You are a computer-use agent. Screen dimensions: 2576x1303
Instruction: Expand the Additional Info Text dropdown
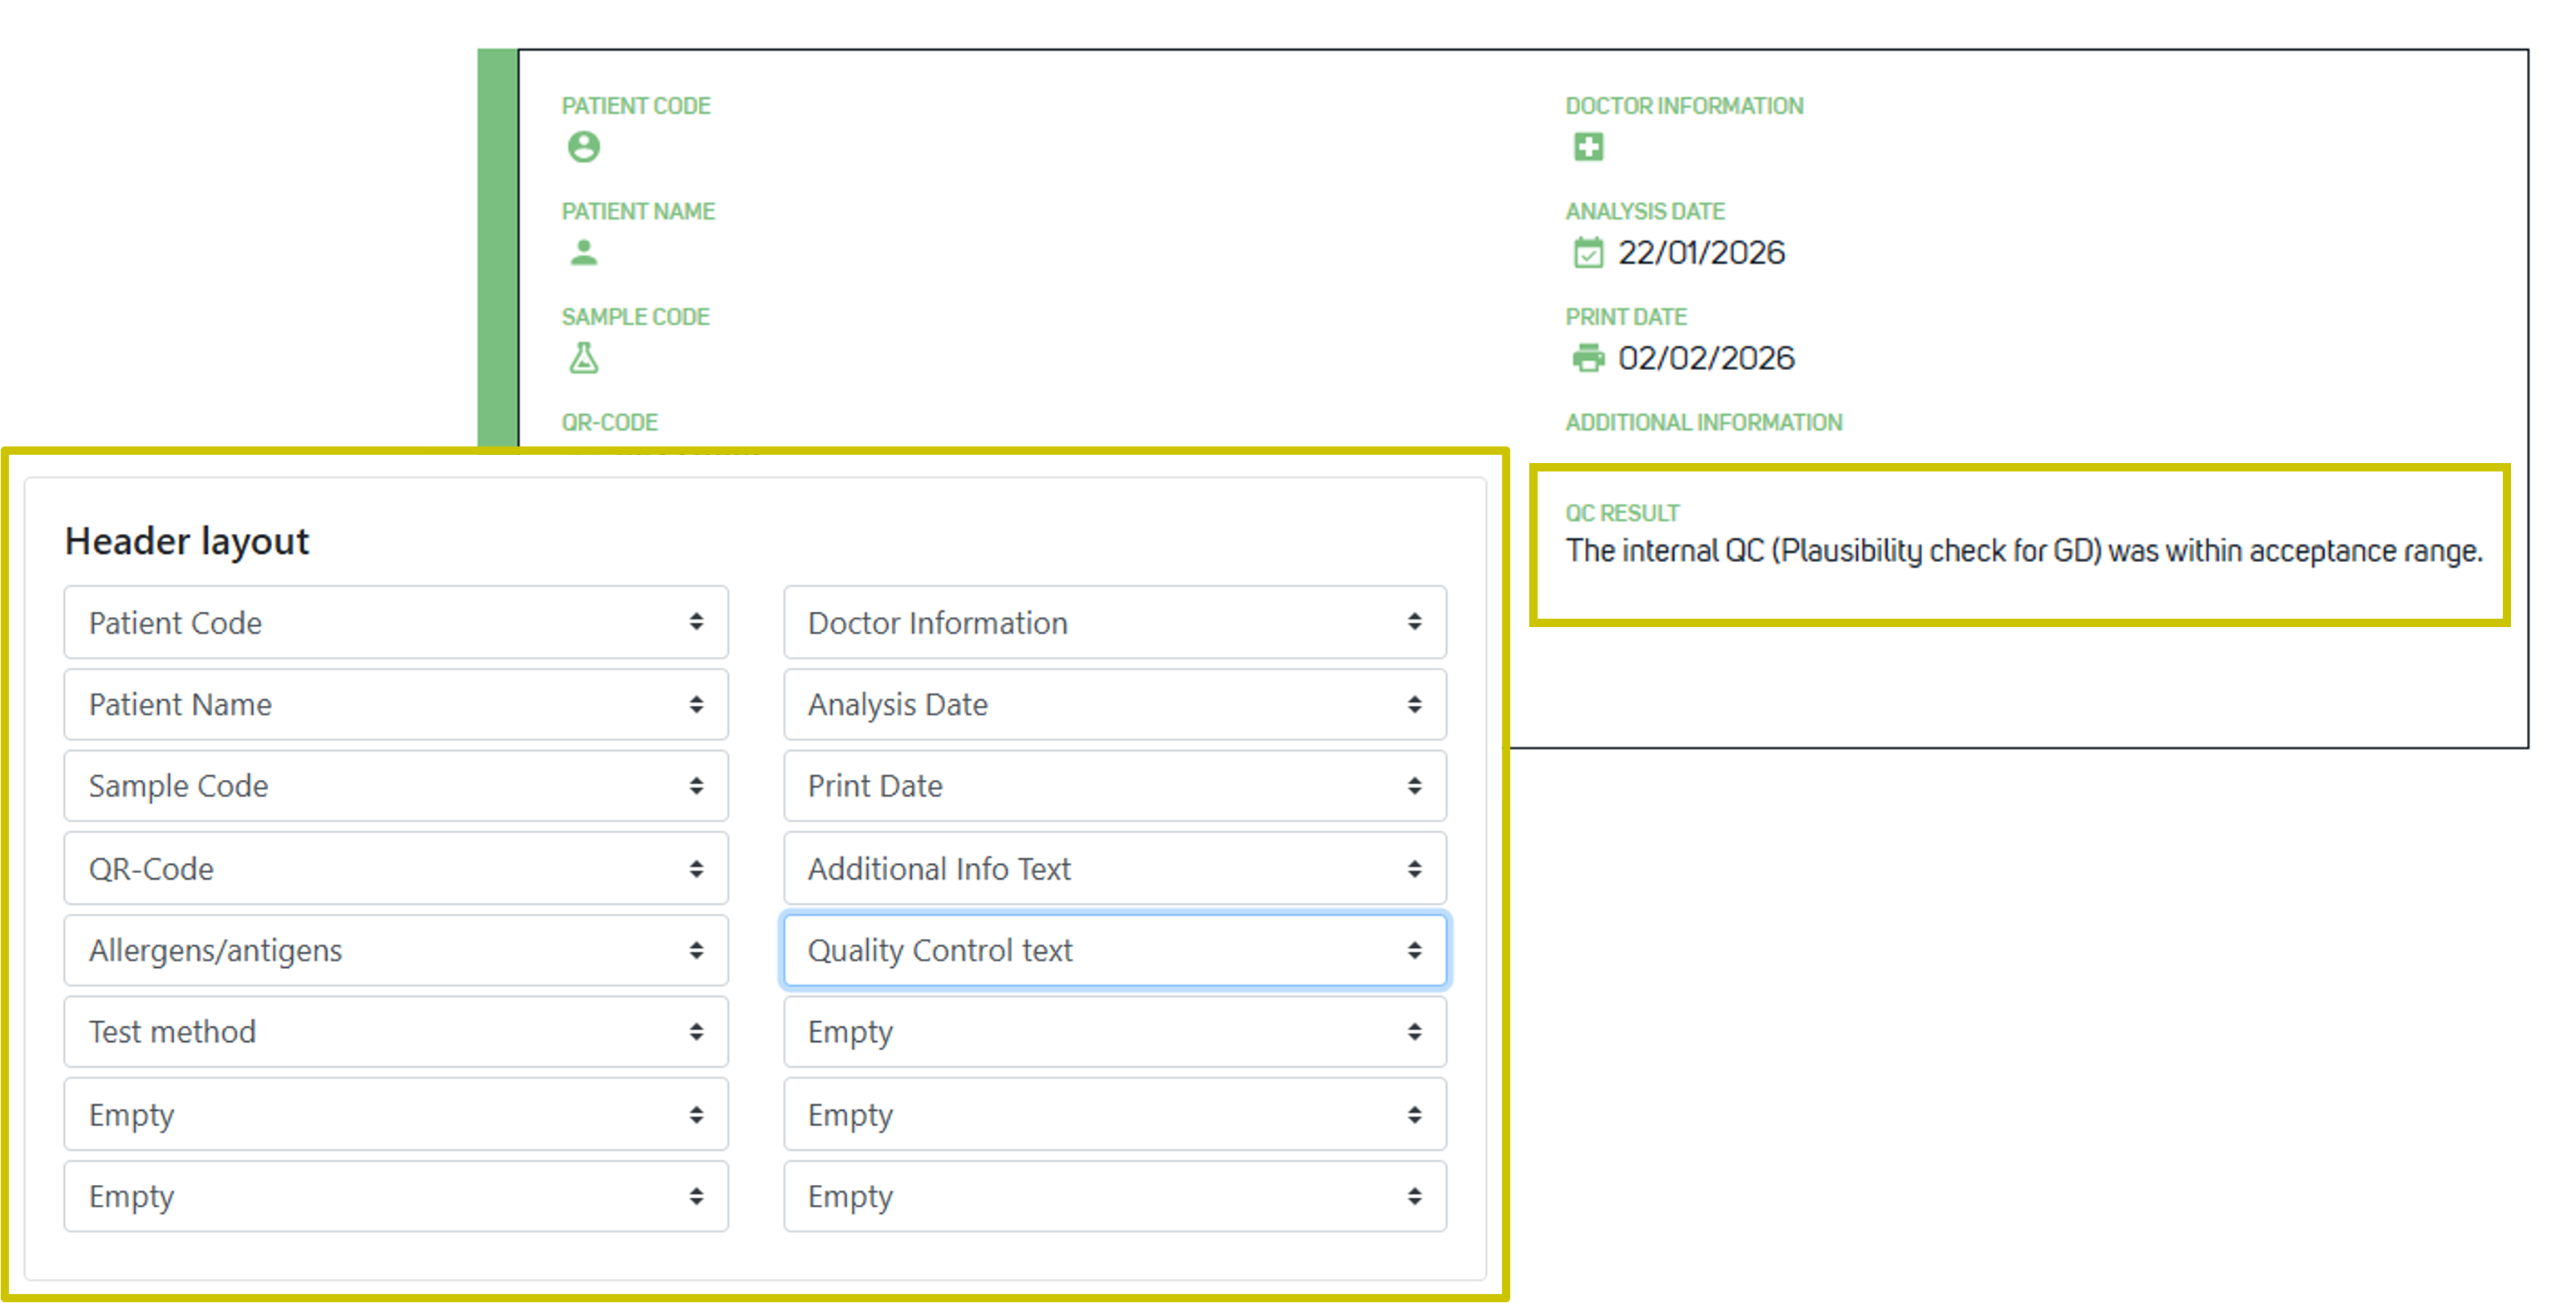pyautogui.click(x=1114, y=868)
